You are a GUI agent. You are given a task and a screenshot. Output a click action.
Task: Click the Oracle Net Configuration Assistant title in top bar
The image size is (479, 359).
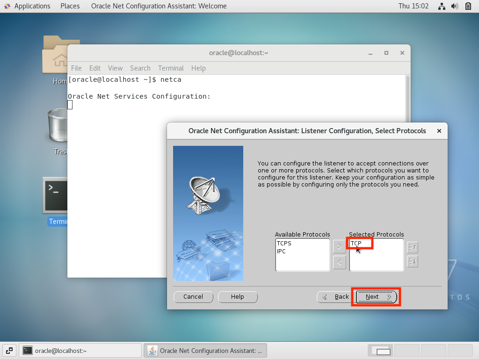(x=159, y=6)
